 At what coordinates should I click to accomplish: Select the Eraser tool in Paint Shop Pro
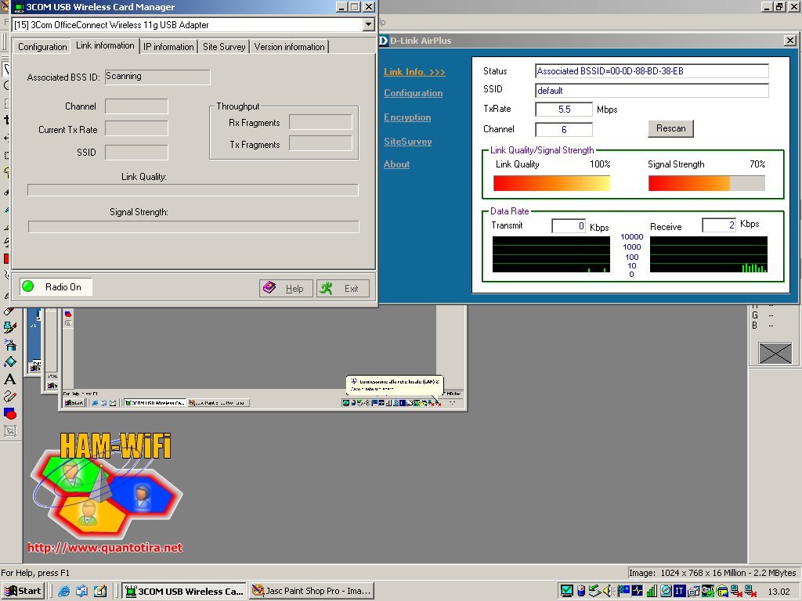pyautogui.click(x=9, y=311)
